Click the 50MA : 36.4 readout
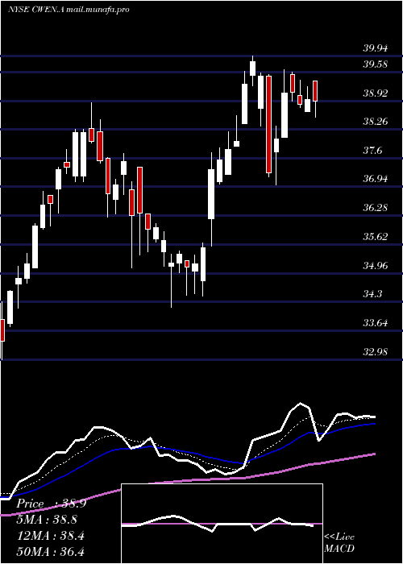 50,552
